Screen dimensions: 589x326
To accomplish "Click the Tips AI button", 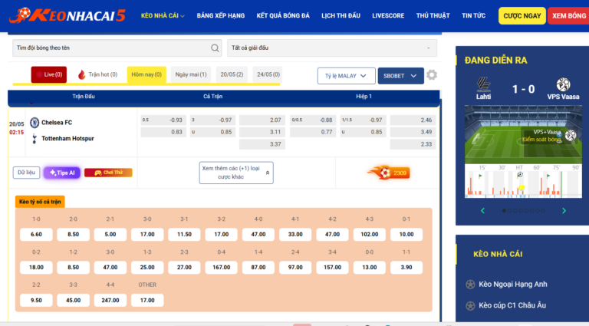I will point(62,173).
